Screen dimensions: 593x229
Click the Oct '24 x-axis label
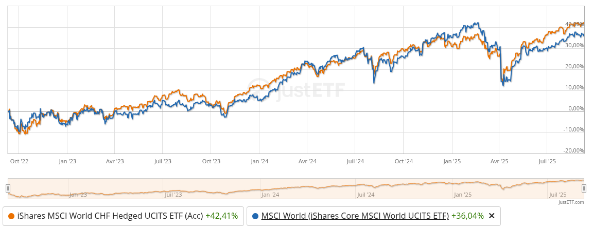[404, 161]
